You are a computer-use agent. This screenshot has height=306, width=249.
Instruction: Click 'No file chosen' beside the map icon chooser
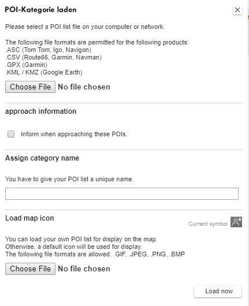pyautogui.click(x=84, y=268)
